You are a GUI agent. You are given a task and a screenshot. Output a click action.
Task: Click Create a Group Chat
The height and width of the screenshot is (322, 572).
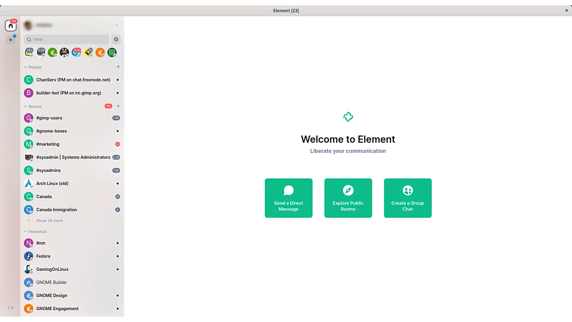408,198
